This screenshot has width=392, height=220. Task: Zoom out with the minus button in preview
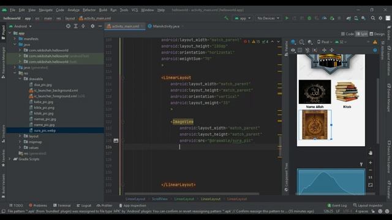[370, 170]
